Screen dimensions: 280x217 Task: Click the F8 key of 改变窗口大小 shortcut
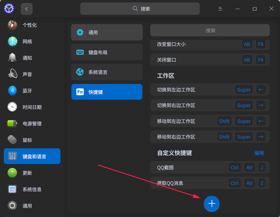pyautogui.click(x=261, y=44)
